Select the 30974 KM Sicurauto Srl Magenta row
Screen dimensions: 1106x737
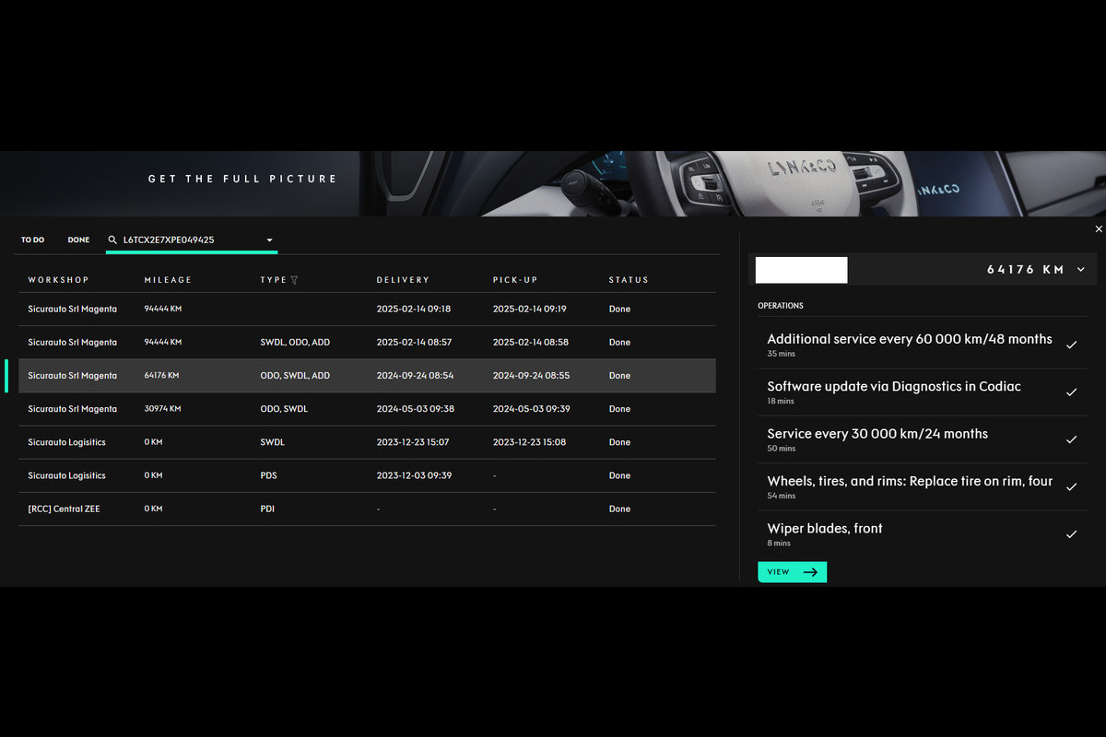367,409
